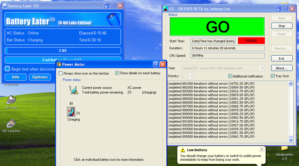Screen dimensions: 299x166
Task: Minimize the ORTHOS window
Action: pyautogui.click(x=278, y=9)
